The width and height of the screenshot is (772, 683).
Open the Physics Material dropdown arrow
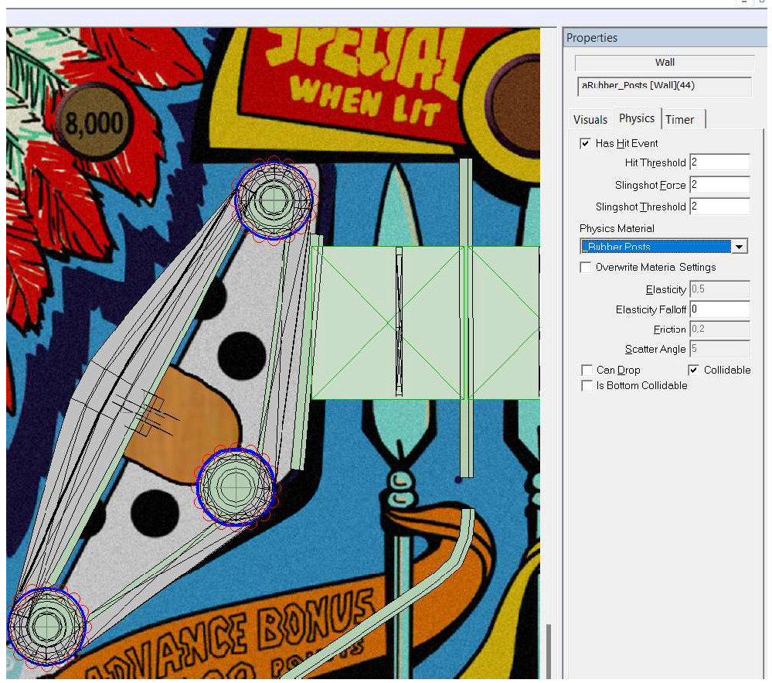pos(739,247)
